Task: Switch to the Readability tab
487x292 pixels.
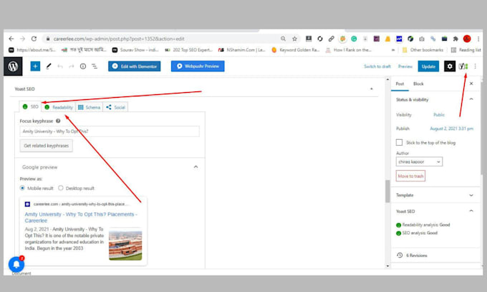Action: pos(59,107)
